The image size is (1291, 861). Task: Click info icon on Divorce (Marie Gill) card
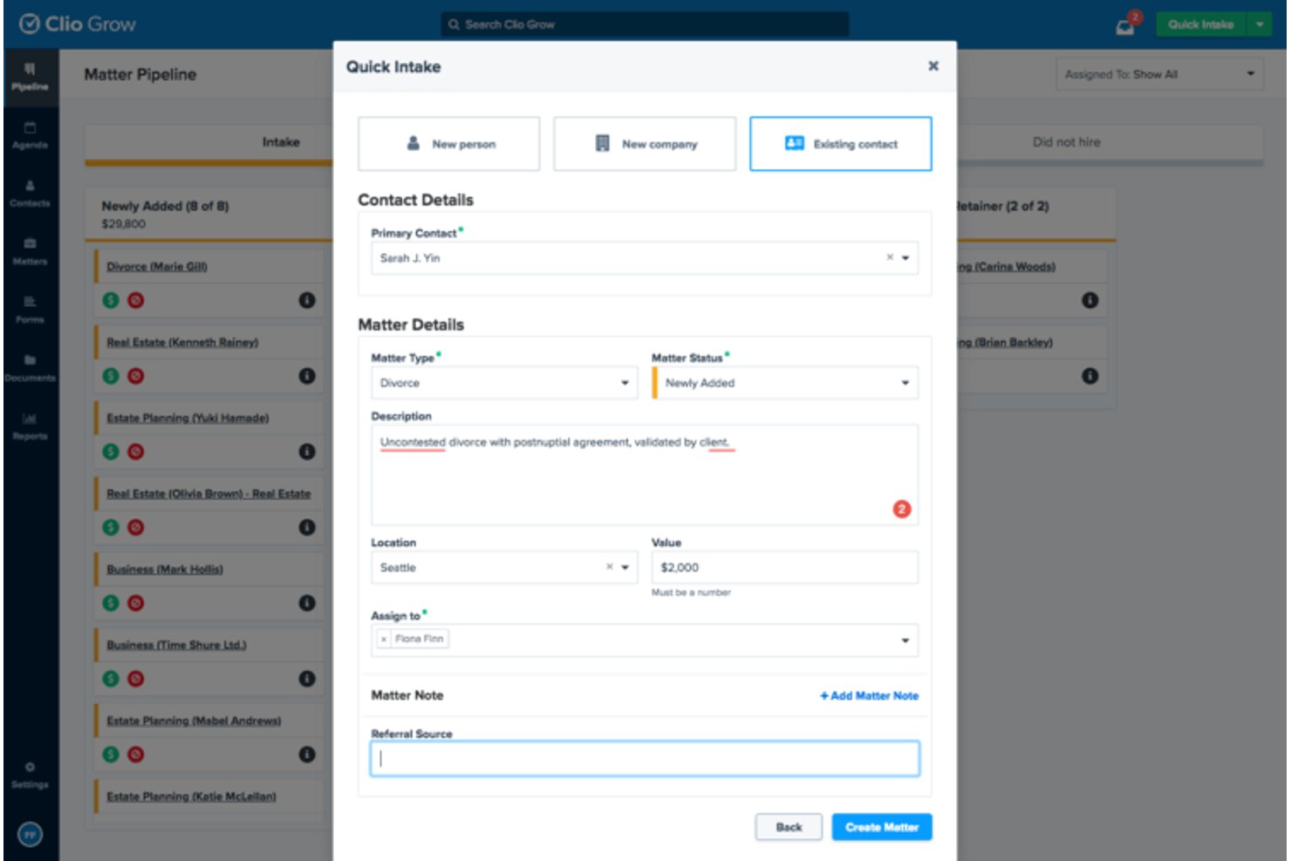[x=307, y=300]
